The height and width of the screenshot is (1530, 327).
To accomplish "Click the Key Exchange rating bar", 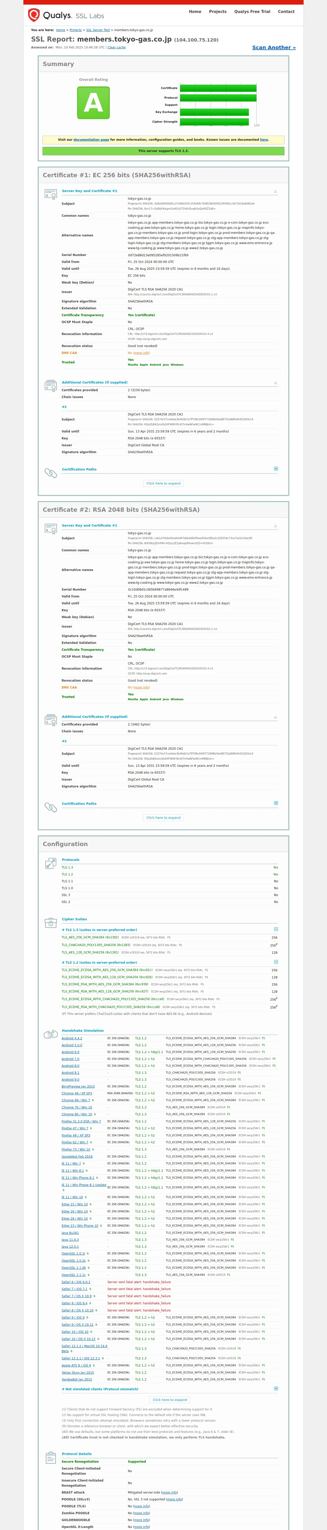I will (214, 112).
